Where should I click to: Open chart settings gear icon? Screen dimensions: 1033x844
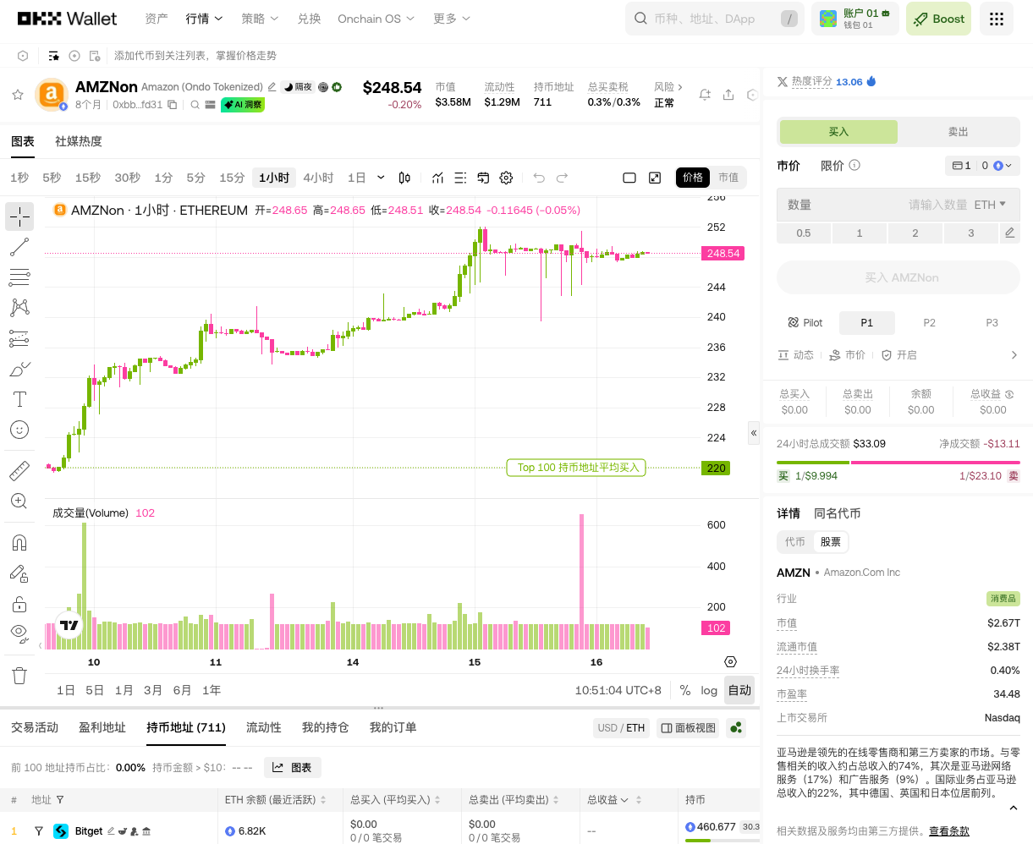tap(506, 178)
